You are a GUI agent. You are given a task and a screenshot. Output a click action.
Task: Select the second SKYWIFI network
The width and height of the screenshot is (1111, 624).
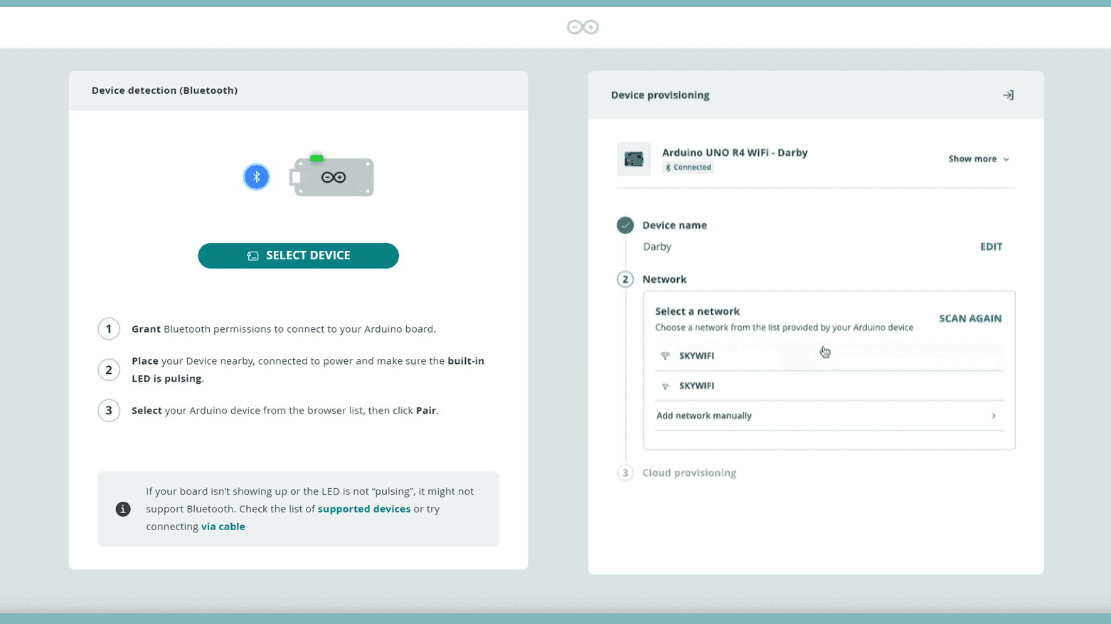point(829,386)
